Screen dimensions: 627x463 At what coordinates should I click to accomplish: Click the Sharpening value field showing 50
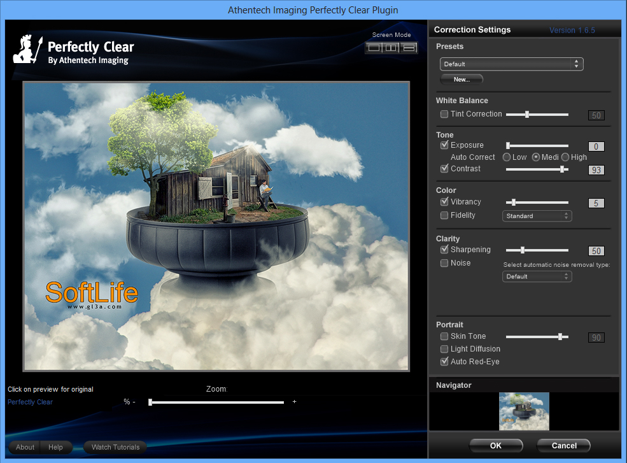pos(596,251)
